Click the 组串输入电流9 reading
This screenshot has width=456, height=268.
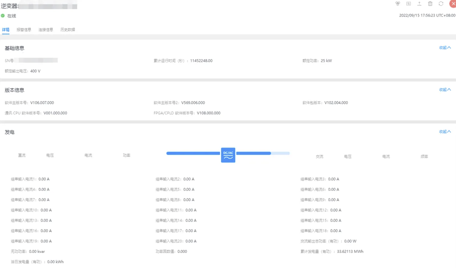pyautogui.click(x=320, y=200)
